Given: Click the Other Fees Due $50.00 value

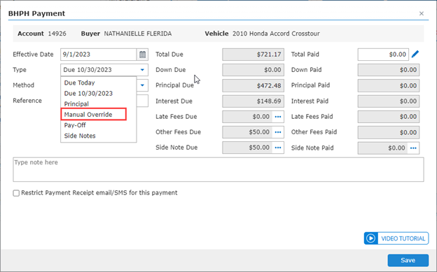Looking at the screenshot, I should (x=247, y=132).
